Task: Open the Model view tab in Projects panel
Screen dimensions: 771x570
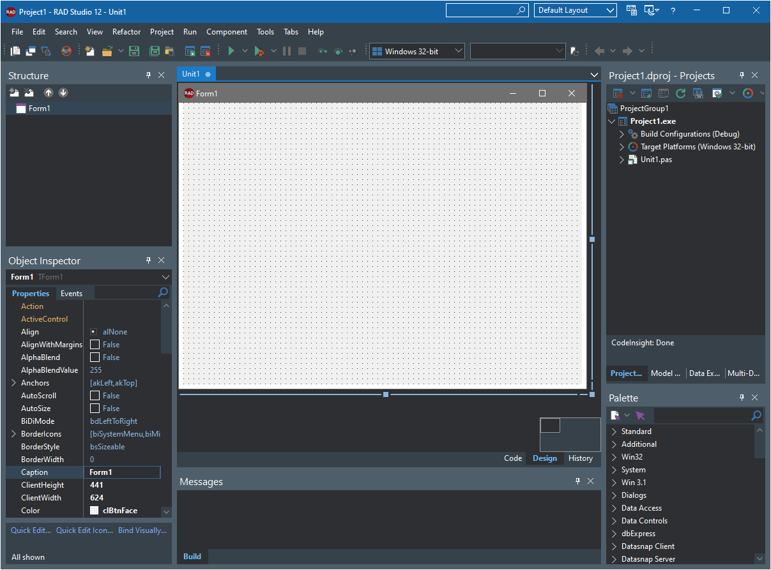Action: tap(665, 373)
